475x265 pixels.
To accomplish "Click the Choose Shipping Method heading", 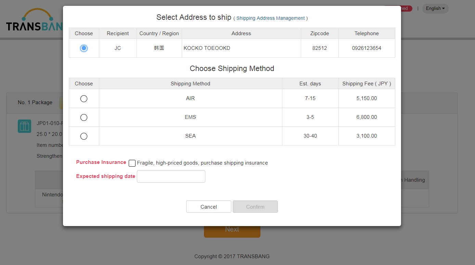I will 232,69.
